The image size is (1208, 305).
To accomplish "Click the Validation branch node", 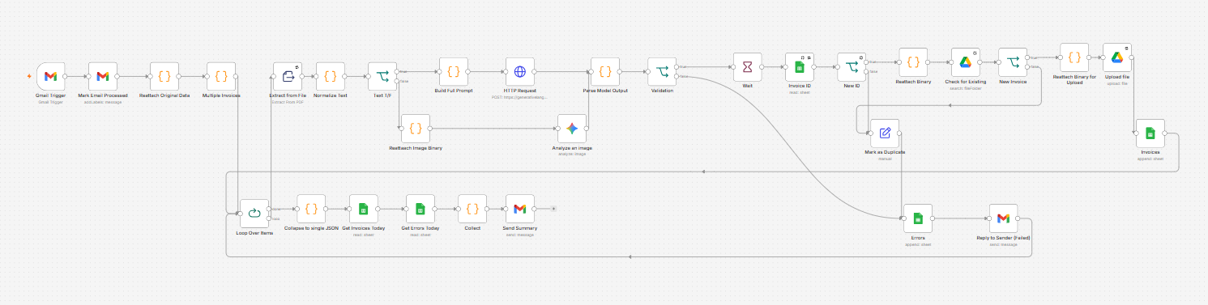I will pos(662,72).
